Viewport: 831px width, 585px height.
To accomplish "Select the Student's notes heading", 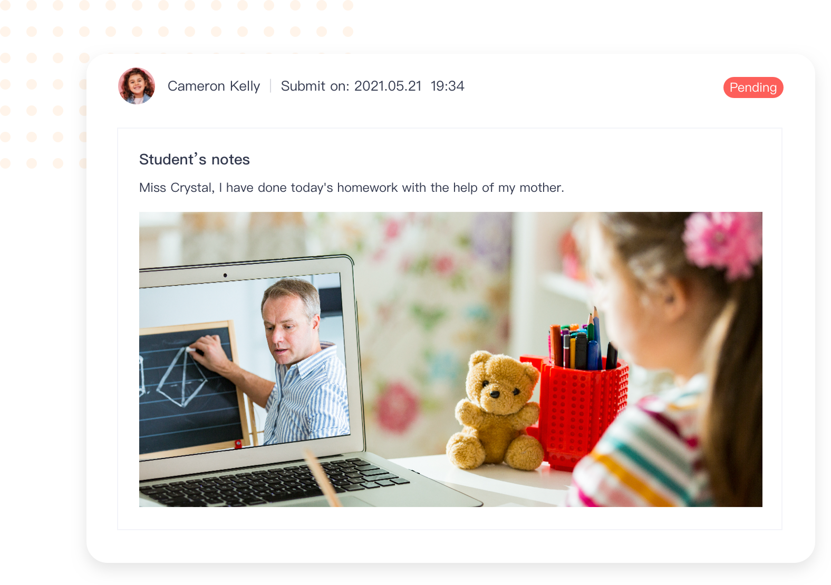I will 195,159.
